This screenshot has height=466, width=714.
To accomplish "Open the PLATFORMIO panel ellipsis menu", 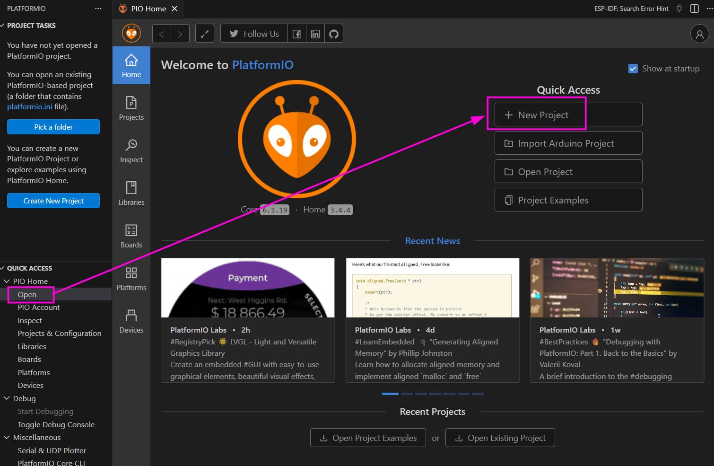I will pyautogui.click(x=98, y=9).
